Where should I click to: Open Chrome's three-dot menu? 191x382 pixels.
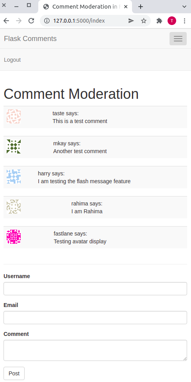(184, 21)
